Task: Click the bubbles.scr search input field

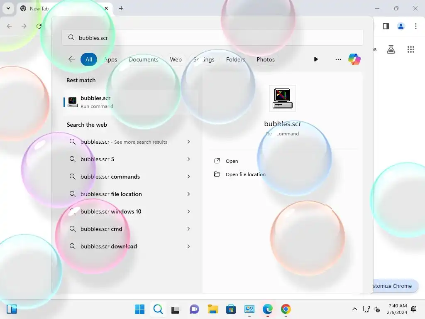Action: click(x=212, y=37)
